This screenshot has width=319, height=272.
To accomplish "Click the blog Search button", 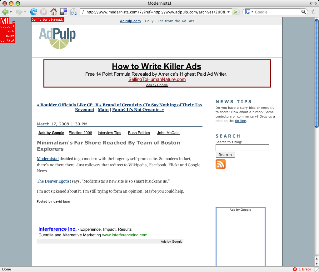I will pos(225,154).
